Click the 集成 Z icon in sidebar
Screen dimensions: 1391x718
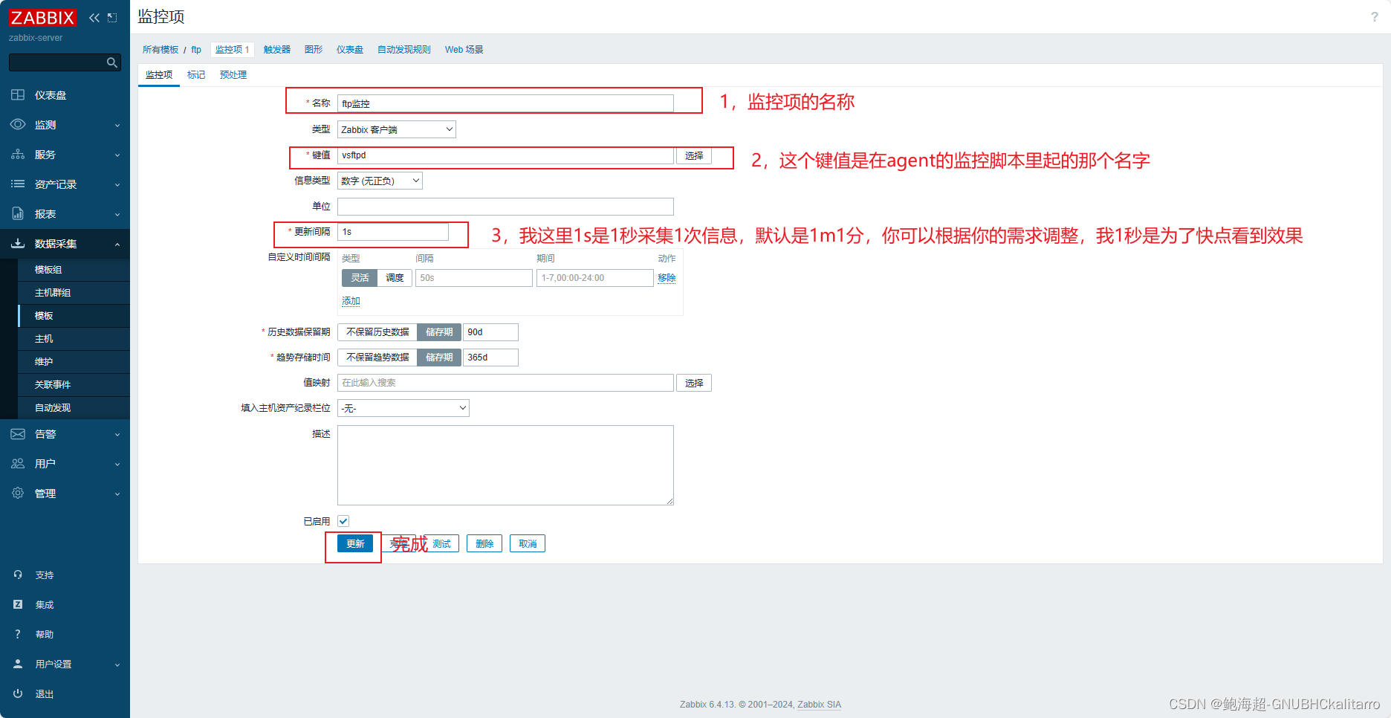(x=18, y=605)
